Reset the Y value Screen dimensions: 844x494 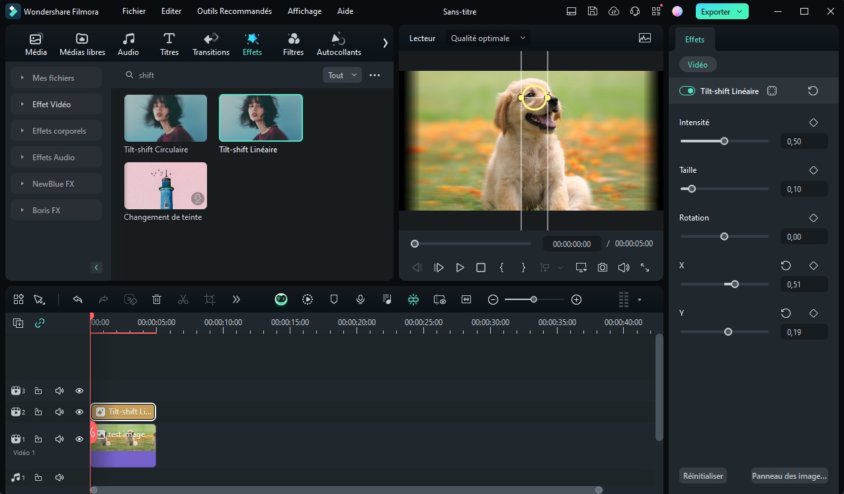click(x=786, y=313)
